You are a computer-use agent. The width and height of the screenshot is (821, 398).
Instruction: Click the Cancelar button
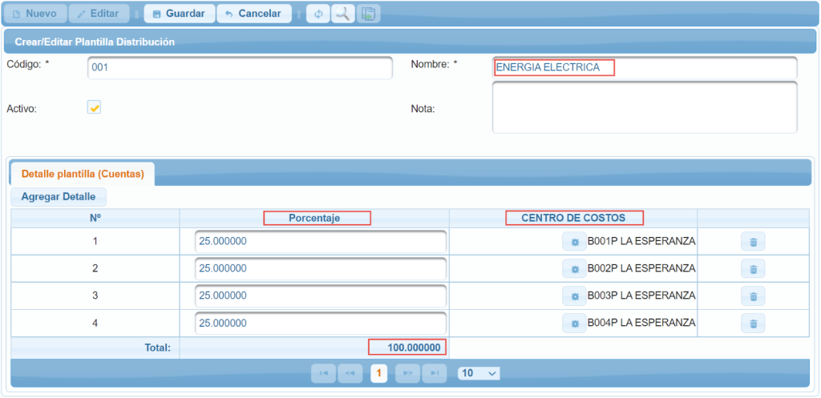click(254, 14)
